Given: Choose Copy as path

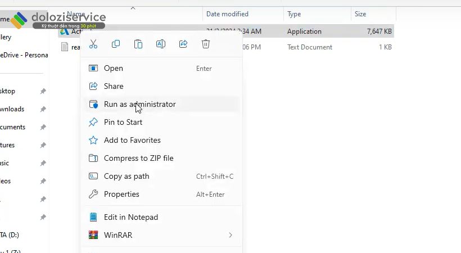Looking at the screenshot, I should (x=161, y=176).
